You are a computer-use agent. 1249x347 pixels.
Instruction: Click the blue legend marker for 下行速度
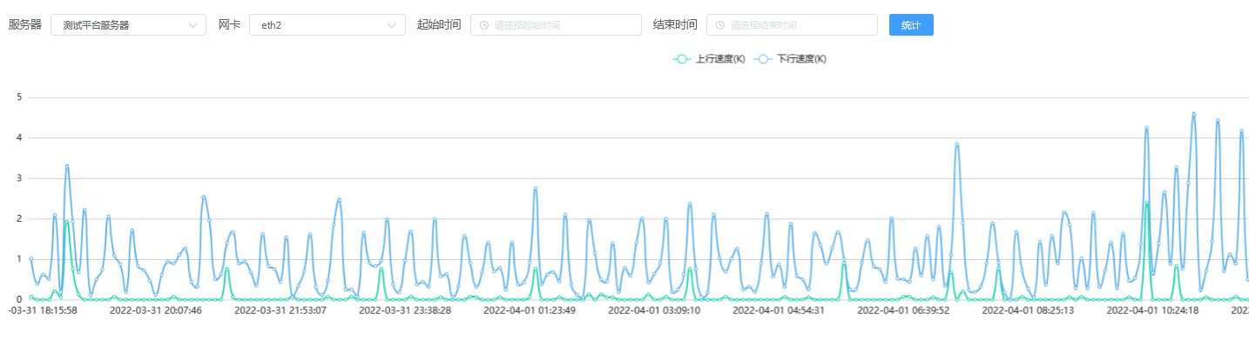pos(763,59)
